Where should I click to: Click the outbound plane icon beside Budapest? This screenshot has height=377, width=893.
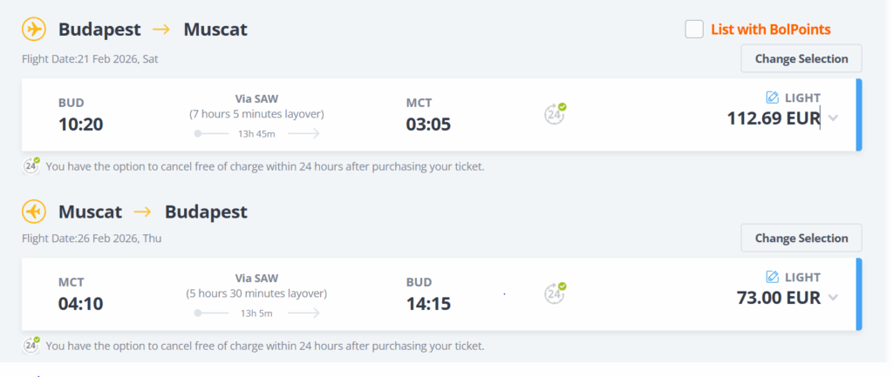pyautogui.click(x=34, y=30)
